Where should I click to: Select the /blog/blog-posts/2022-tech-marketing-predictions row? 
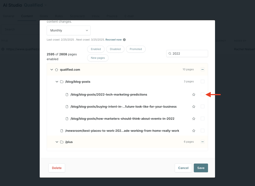pyautogui.click(x=127, y=95)
